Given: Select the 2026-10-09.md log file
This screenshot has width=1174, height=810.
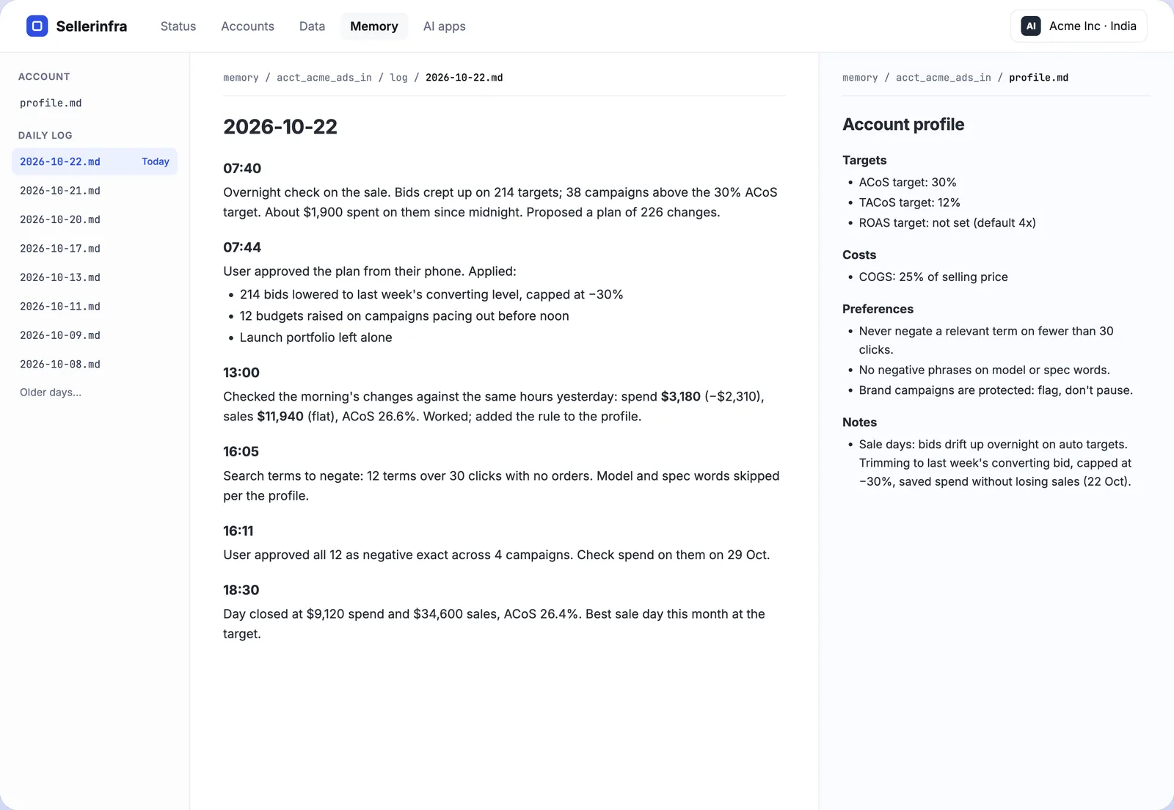Looking at the screenshot, I should point(95,335).
